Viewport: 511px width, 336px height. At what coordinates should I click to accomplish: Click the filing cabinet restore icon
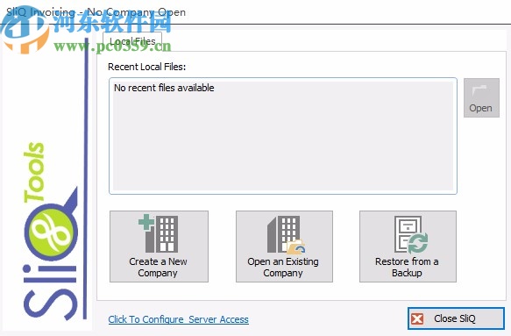pos(411,234)
